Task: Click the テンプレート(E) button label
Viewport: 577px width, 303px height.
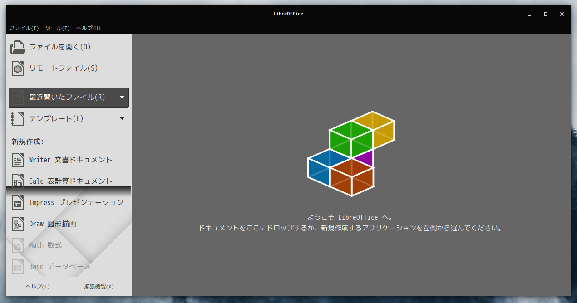Action: pyautogui.click(x=56, y=118)
